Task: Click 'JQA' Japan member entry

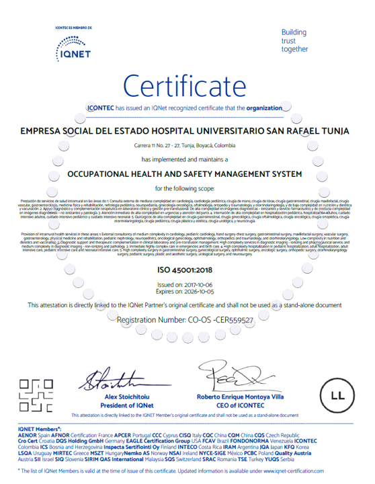Action: [x=272, y=447]
